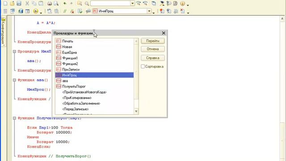Copy selection via toolbar icon
The width and height of the screenshot is (286, 161).
(x=34, y=3)
